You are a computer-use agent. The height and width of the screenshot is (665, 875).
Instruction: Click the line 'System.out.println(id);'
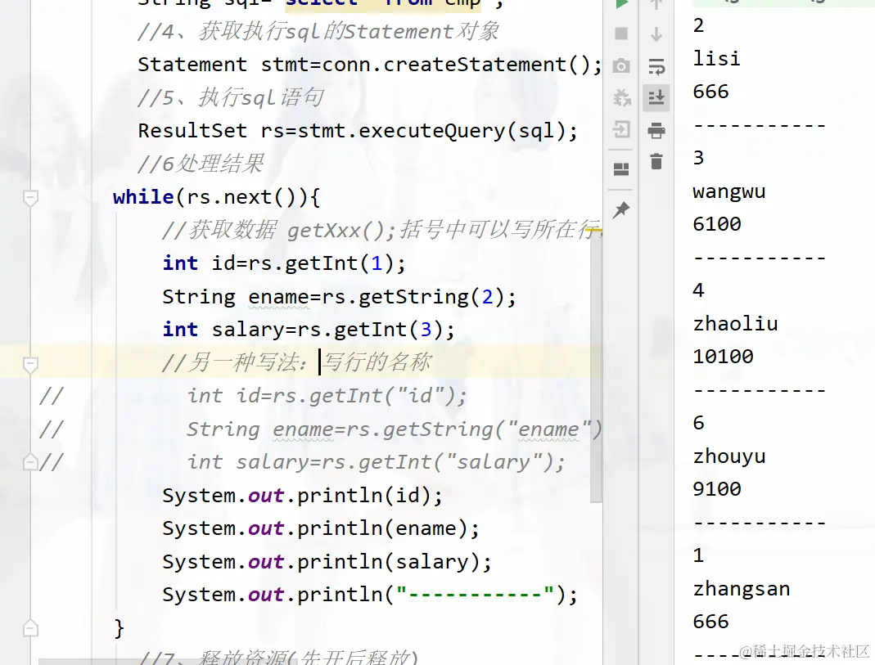pyautogui.click(x=303, y=496)
